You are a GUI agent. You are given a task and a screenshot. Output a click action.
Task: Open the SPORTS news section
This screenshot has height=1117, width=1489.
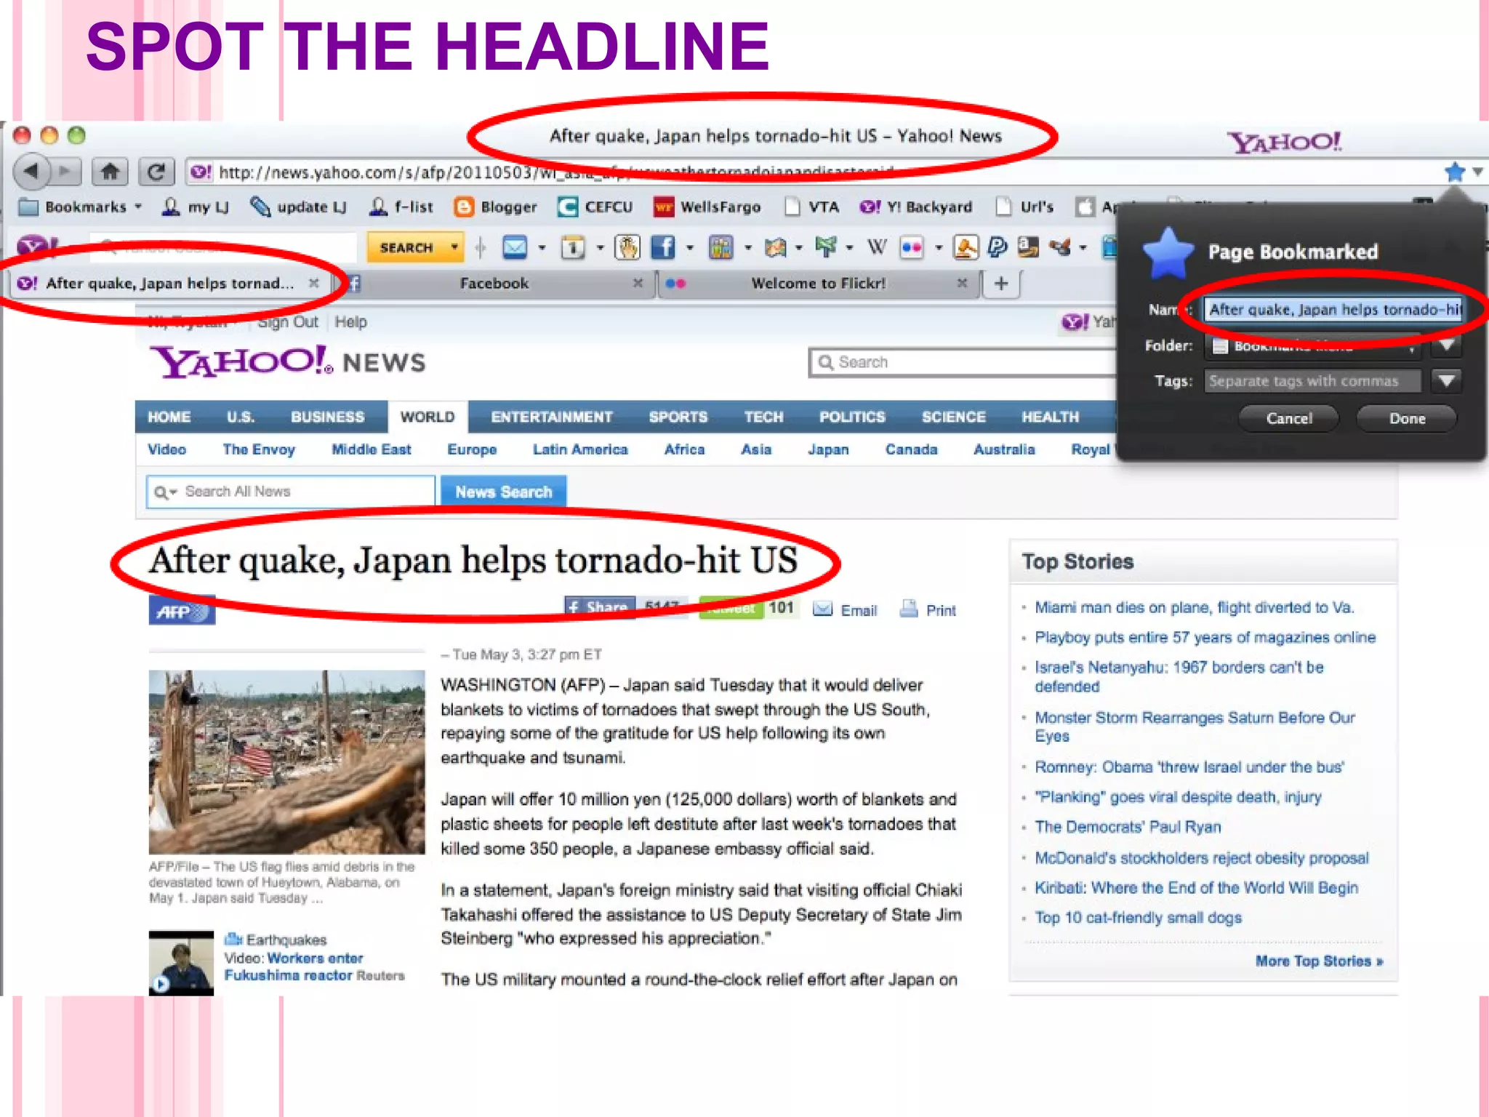[678, 417]
